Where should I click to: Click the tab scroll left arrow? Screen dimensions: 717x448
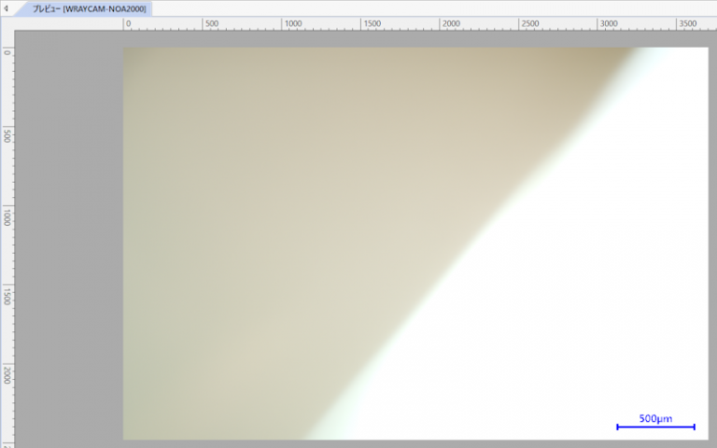pos(7,8)
